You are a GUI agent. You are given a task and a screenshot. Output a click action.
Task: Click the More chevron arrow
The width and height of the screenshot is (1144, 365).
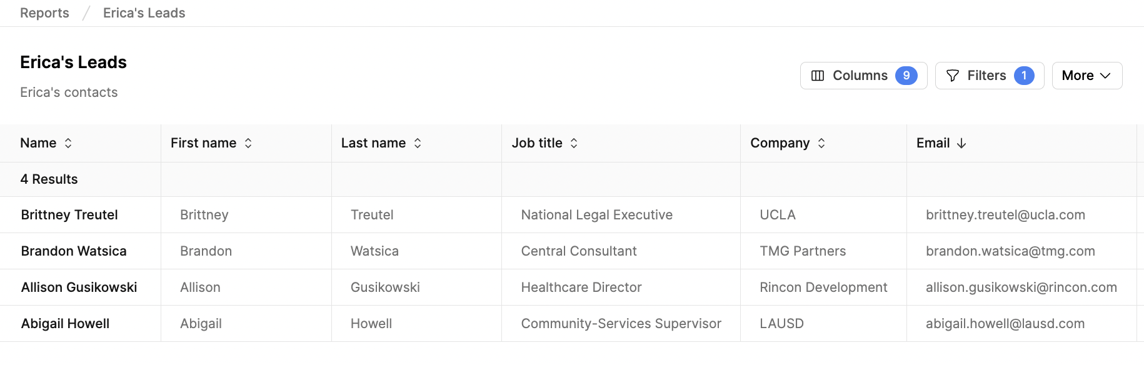1105,76
